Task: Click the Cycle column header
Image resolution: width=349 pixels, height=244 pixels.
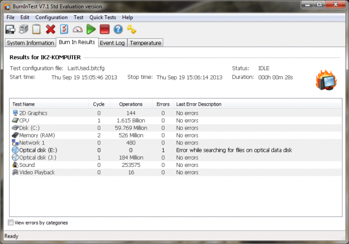Action: point(99,104)
